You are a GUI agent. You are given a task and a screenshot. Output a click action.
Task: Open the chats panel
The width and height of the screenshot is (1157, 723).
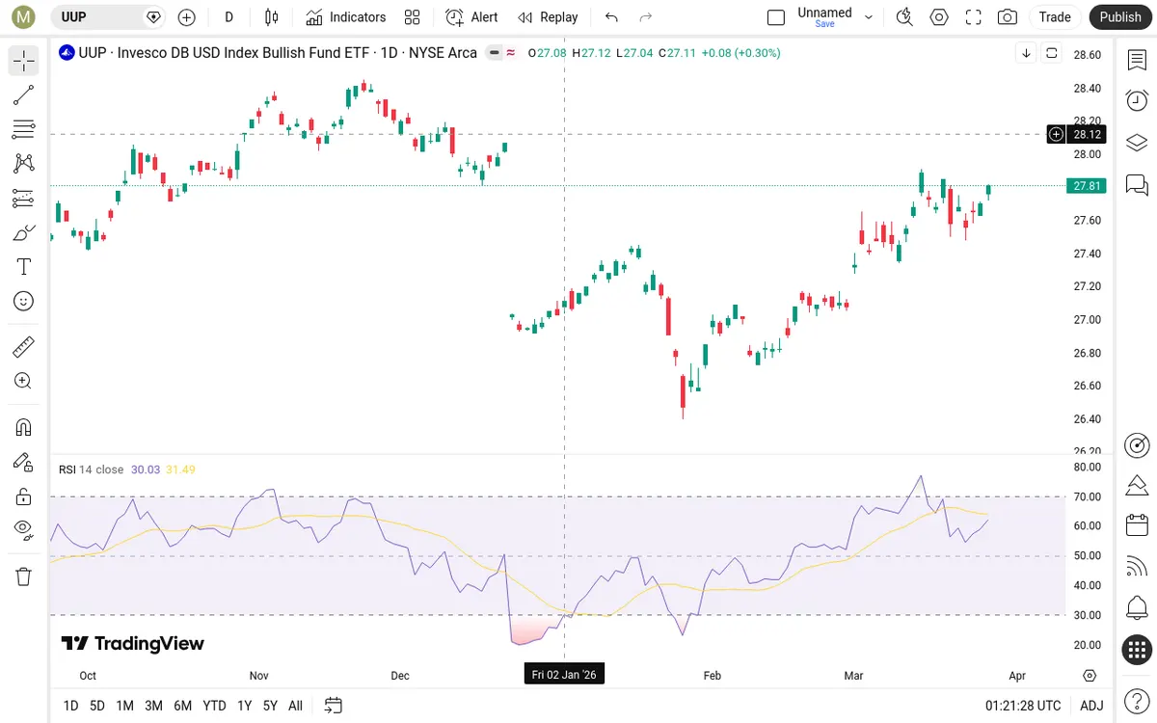coord(1137,184)
